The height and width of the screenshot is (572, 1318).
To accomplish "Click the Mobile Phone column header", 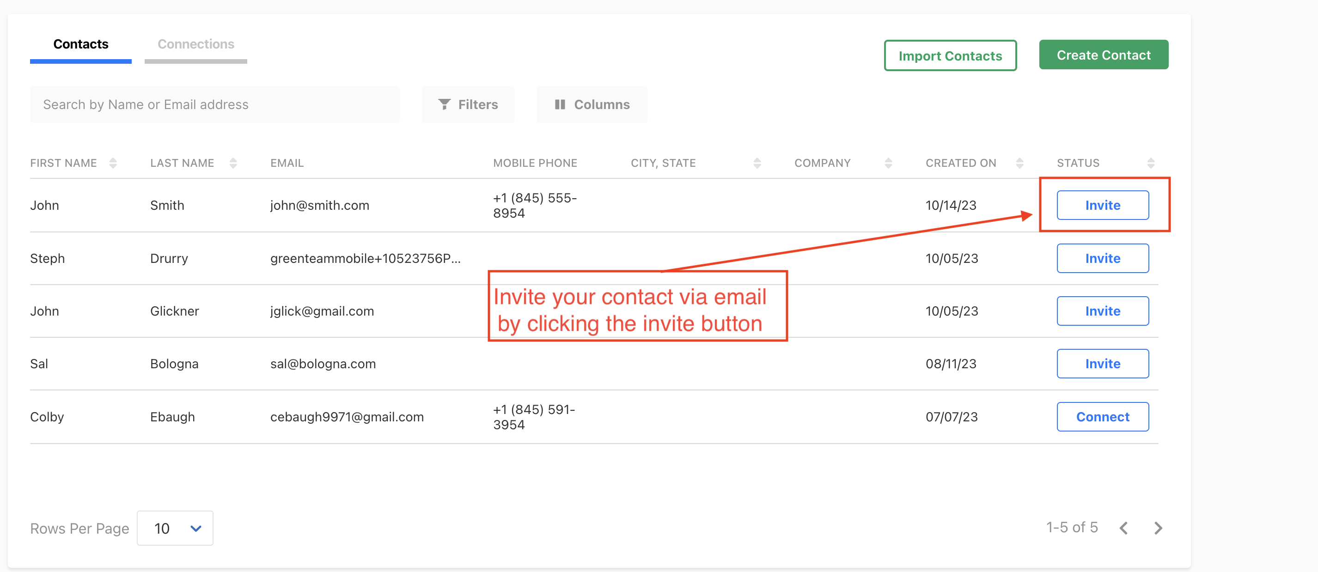I will pos(535,163).
